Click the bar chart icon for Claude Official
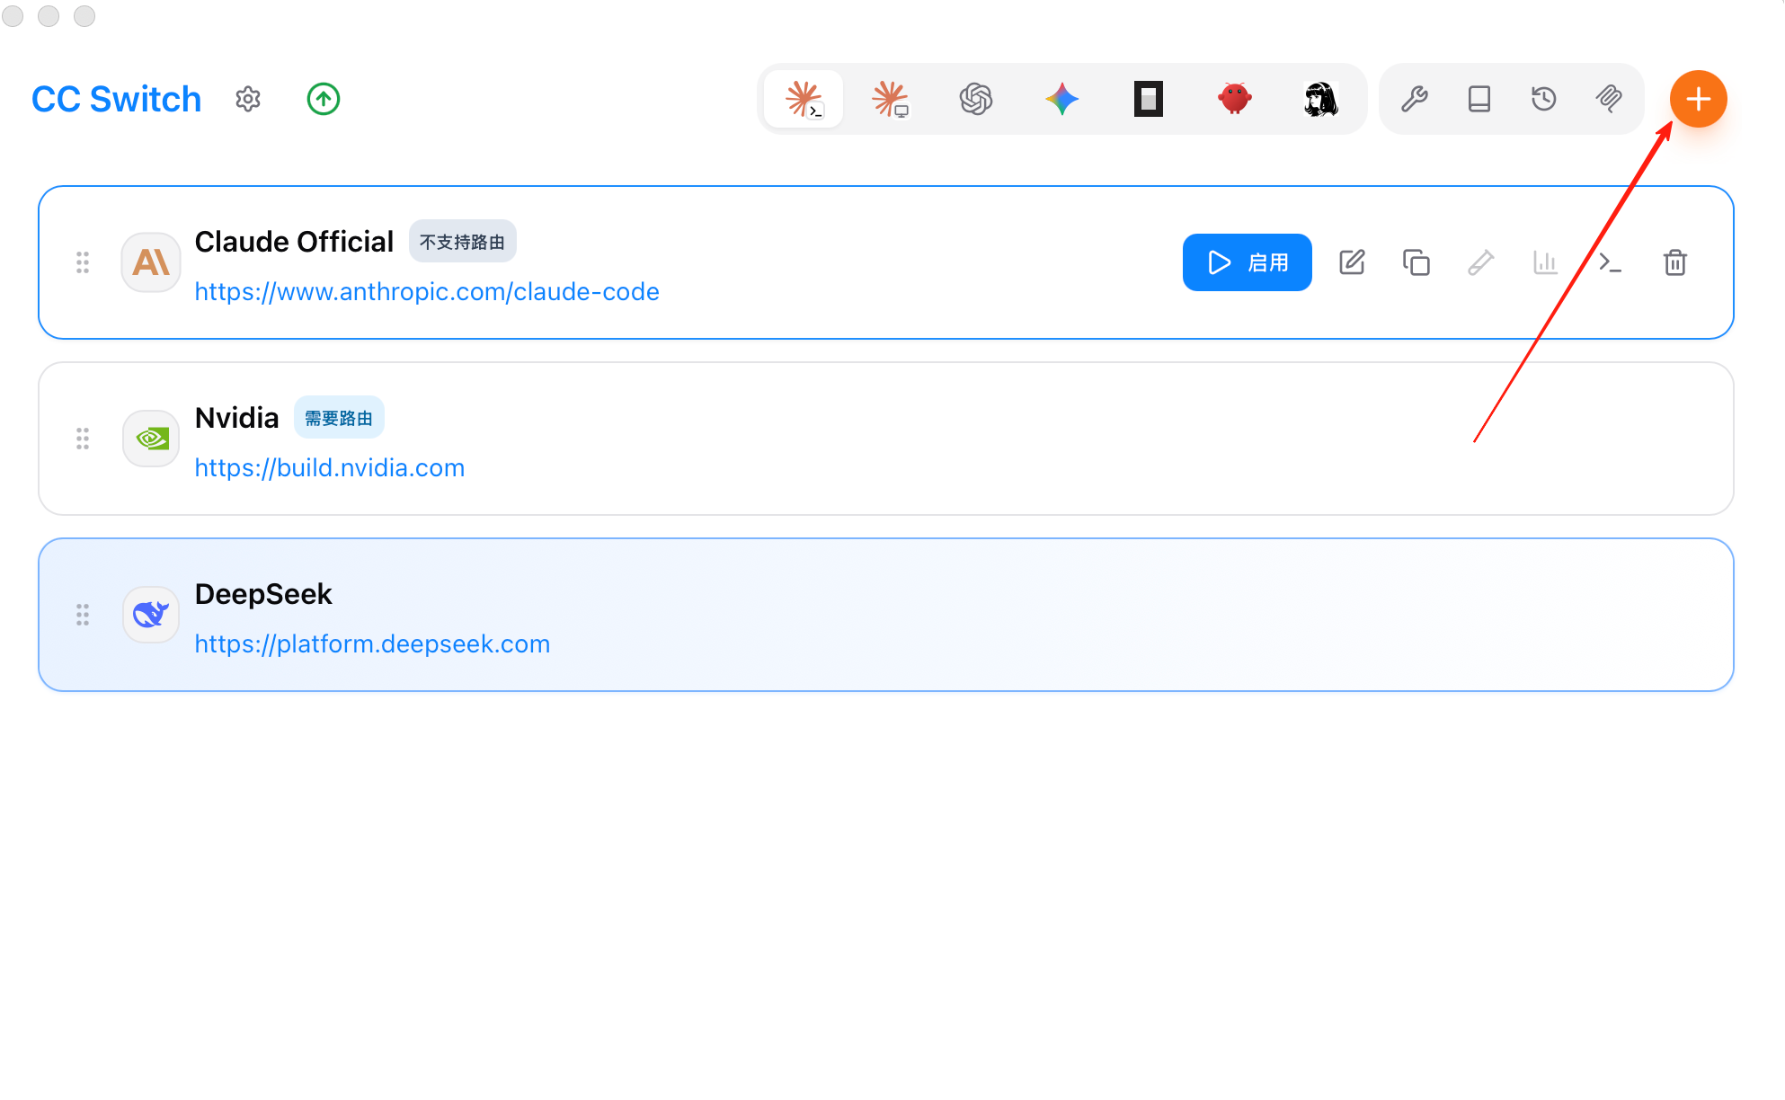 pyautogui.click(x=1546, y=262)
